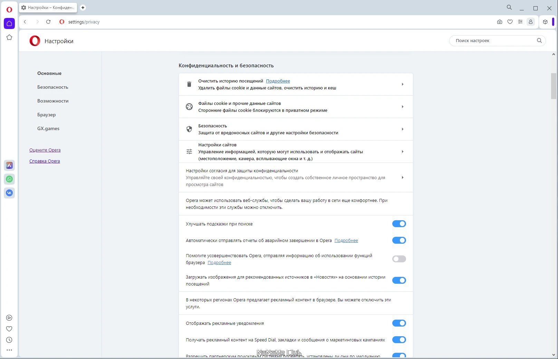Open the «Справка Opera» link

pos(45,161)
